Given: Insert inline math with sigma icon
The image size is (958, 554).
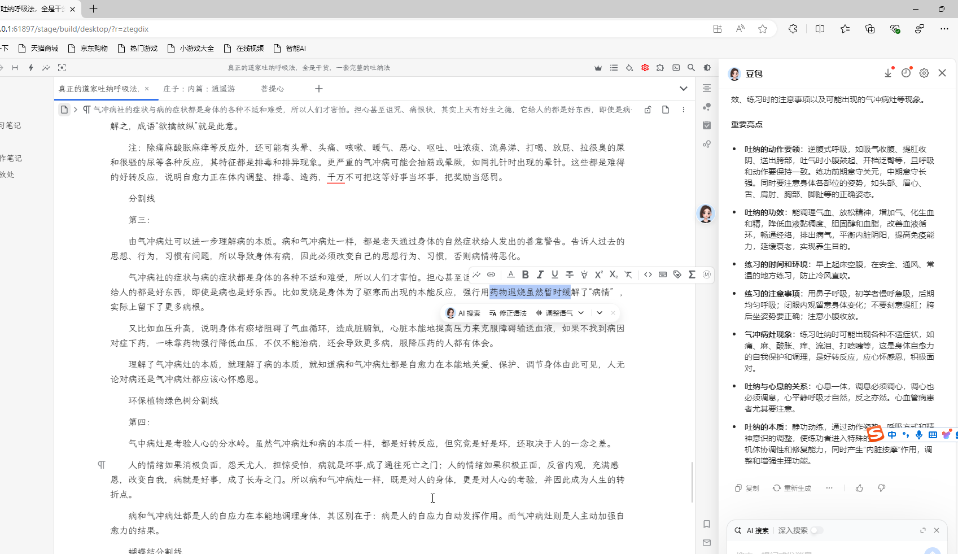Looking at the screenshot, I should tap(692, 274).
